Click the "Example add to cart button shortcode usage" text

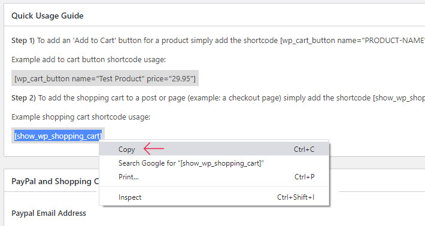89,60
